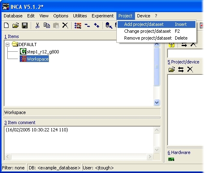Click the Workspace name field below tree
Viewport: 206px width, 173px height.
(x=82, y=112)
